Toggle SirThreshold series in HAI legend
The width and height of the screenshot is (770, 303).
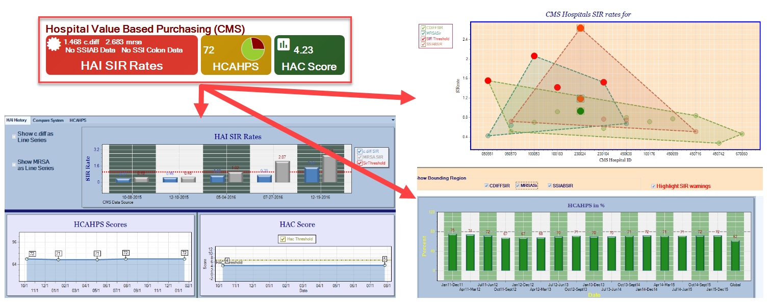coord(360,163)
